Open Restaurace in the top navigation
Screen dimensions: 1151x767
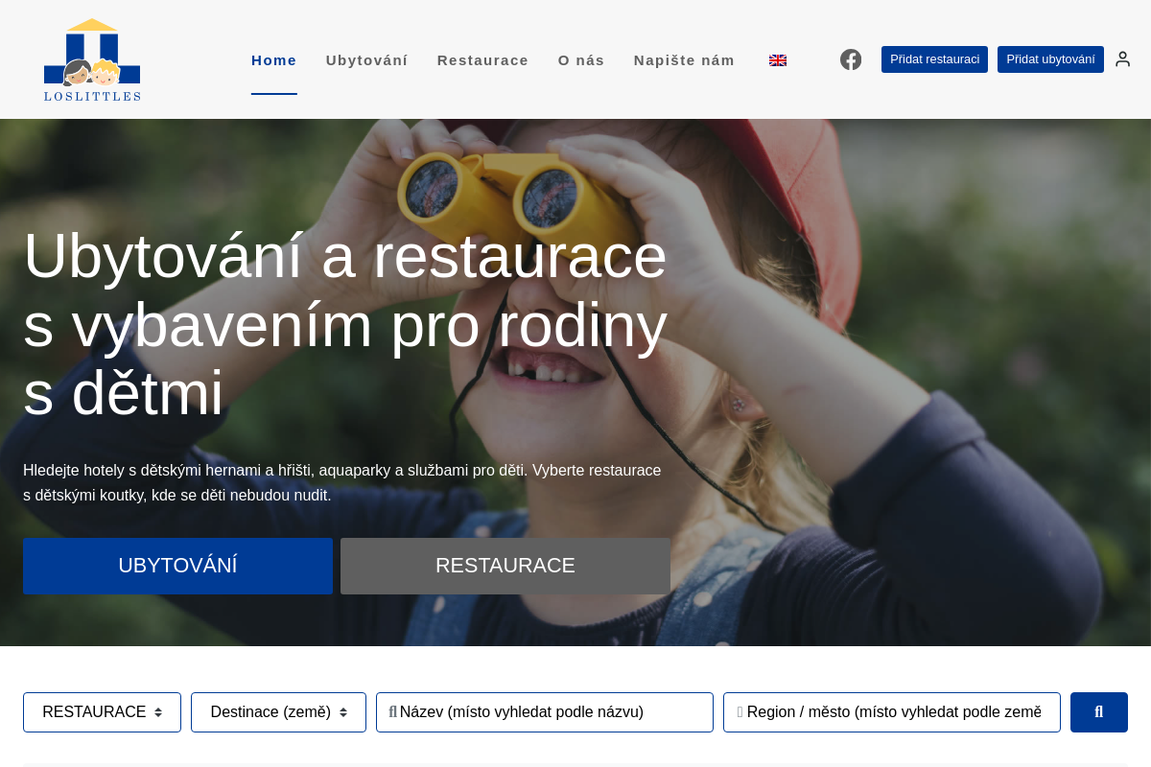pyautogui.click(x=482, y=60)
